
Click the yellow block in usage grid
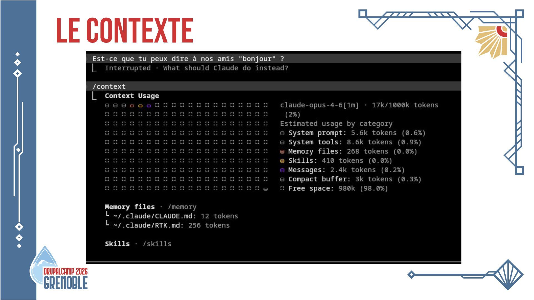tap(140, 106)
